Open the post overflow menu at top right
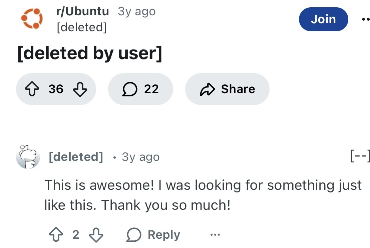 click(365, 19)
